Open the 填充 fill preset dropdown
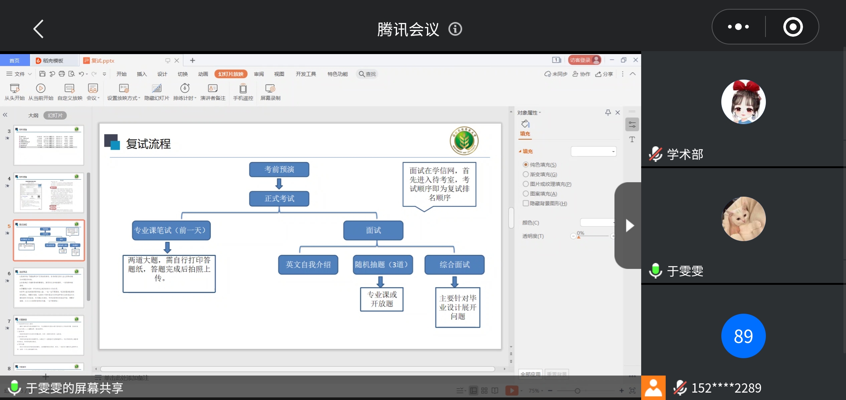Image resolution: width=846 pixels, height=400 pixels. (594, 151)
